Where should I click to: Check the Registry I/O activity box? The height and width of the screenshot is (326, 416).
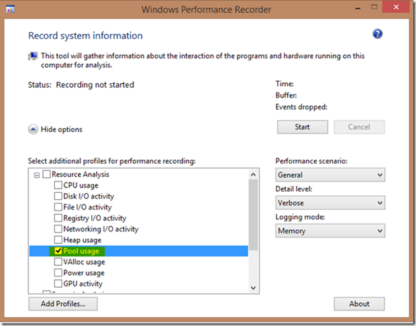click(x=58, y=218)
